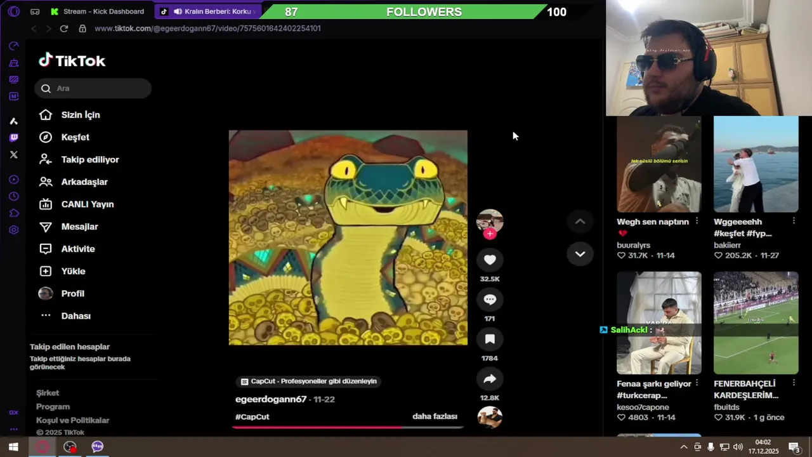
Task: Follow creator via red plus badge
Action: pos(490,234)
